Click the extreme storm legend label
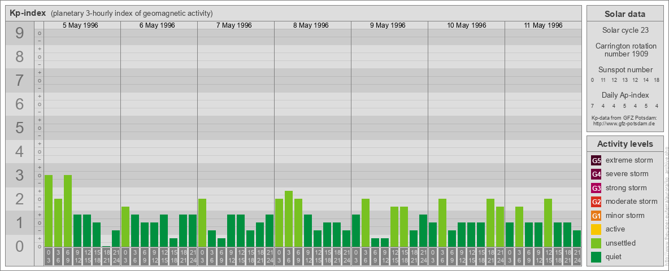 point(629,160)
